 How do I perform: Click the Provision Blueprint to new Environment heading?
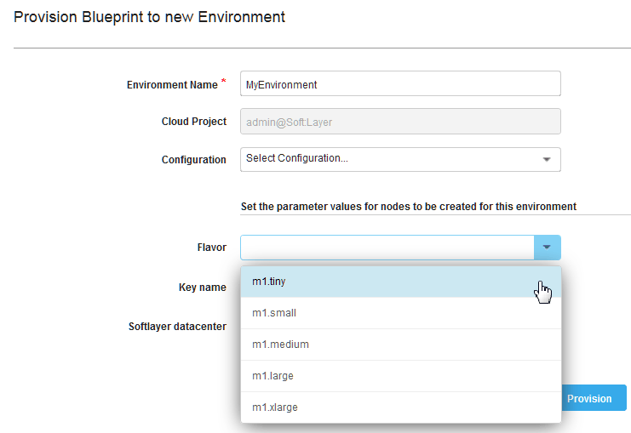pyautogui.click(x=149, y=17)
